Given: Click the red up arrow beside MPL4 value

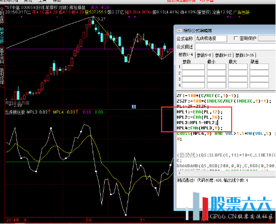Looking at the screenshot, I should pyautogui.click(x=77, y=112).
